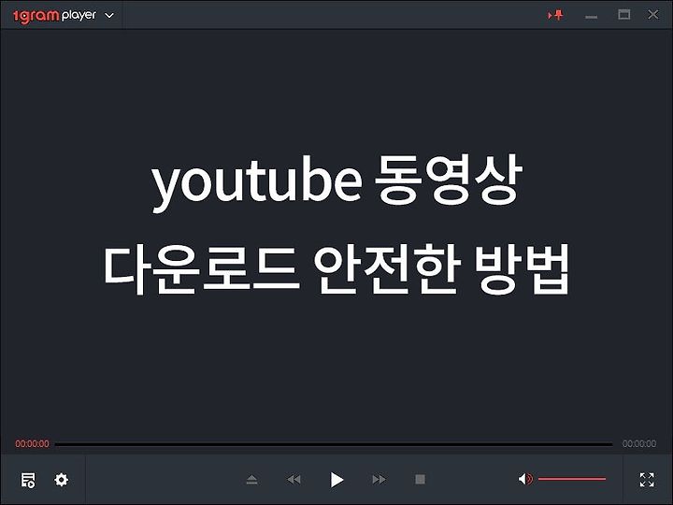Adjust the red volume slider

pyautogui.click(x=572, y=479)
